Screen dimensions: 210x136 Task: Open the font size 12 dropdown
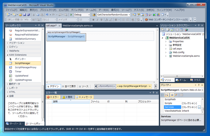[x=88, y=20]
